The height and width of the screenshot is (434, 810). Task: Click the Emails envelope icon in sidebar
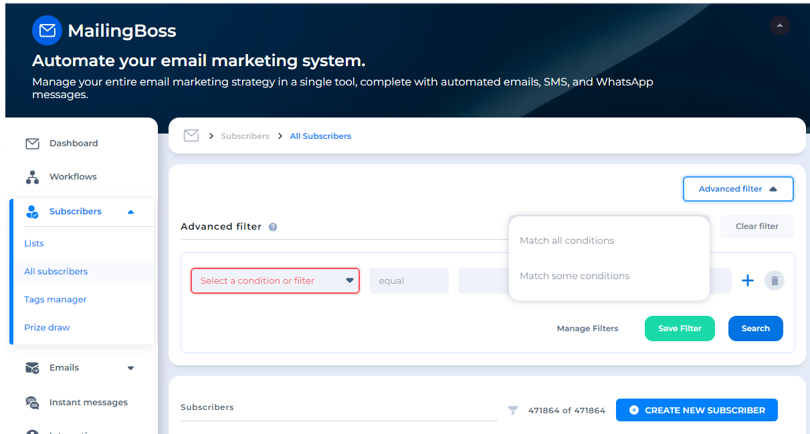(32, 368)
